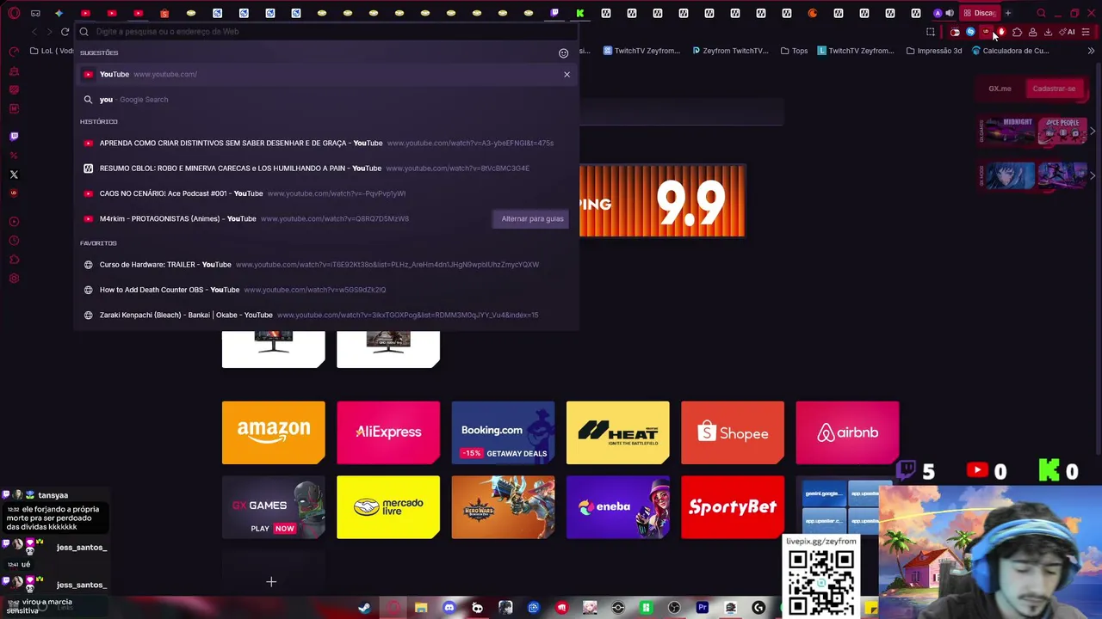The height and width of the screenshot is (619, 1102).
Task: Switch to the Twitch tab
Action: pos(554,13)
